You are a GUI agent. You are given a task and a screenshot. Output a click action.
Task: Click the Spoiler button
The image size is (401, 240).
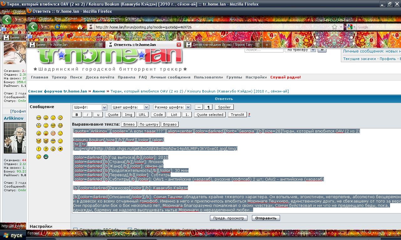pyautogui.click(x=224, y=107)
